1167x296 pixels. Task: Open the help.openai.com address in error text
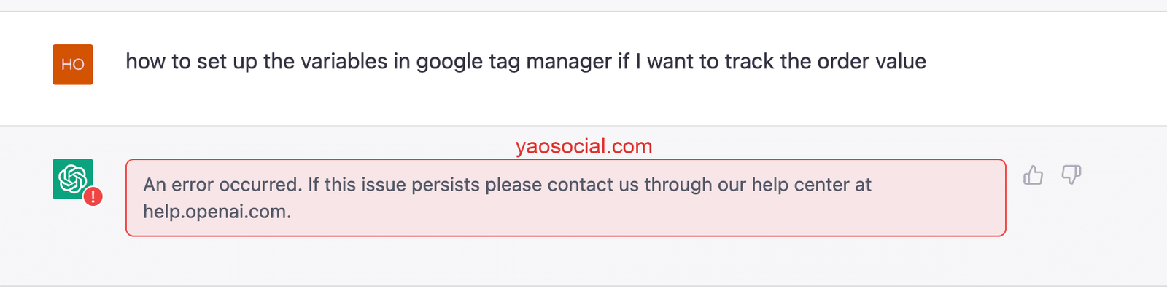217,212
